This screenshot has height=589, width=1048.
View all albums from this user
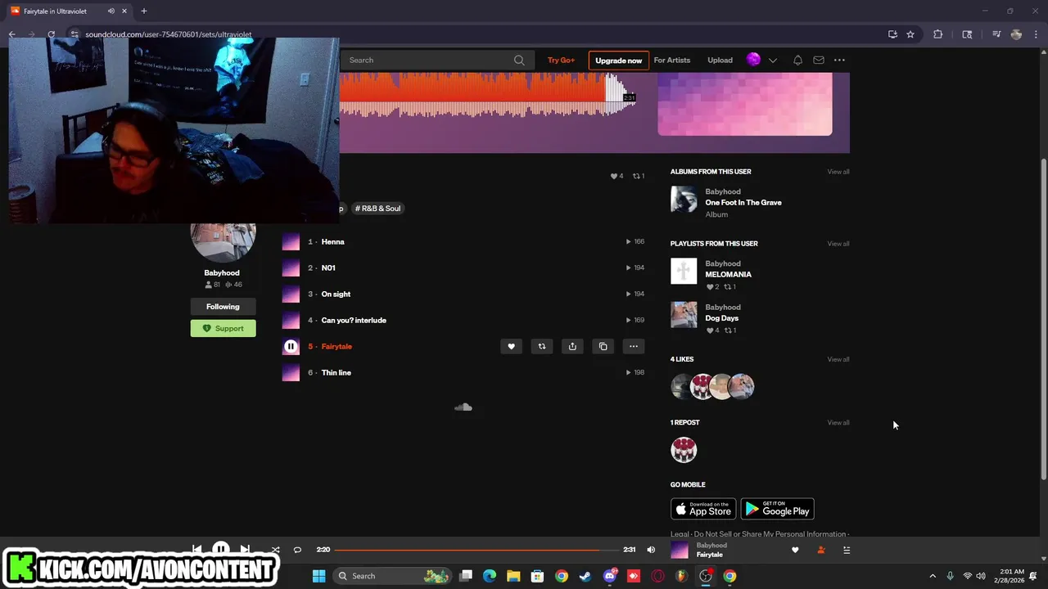[838, 172]
